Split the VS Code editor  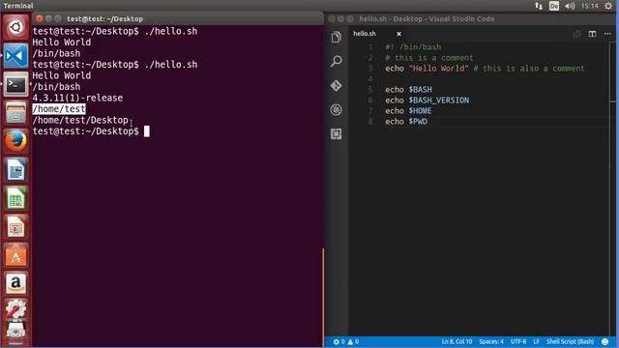point(592,34)
